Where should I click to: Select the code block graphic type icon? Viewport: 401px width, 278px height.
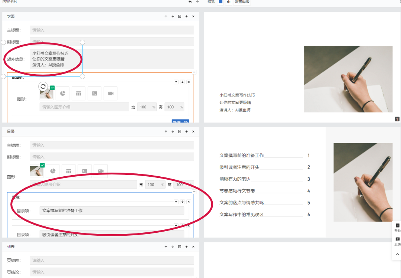tap(94, 93)
